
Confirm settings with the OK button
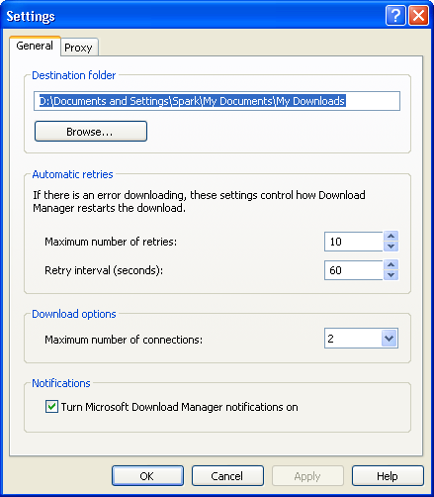pyautogui.click(x=147, y=476)
